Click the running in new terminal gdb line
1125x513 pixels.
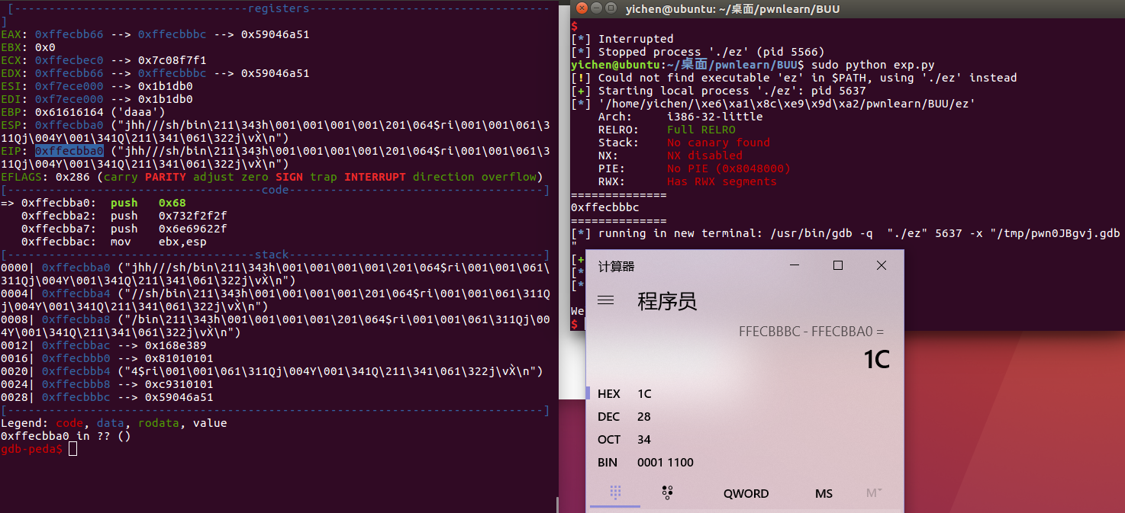[846, 233]
